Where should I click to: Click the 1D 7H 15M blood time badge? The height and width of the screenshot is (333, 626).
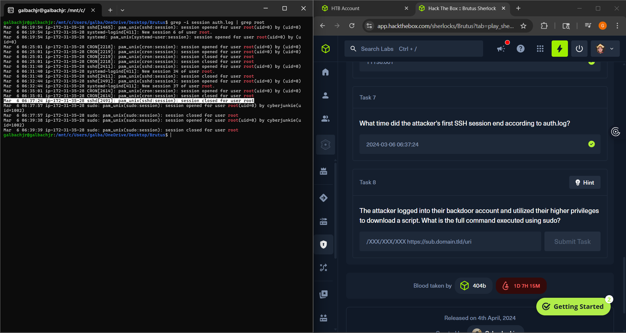click(x=521, y=286)
